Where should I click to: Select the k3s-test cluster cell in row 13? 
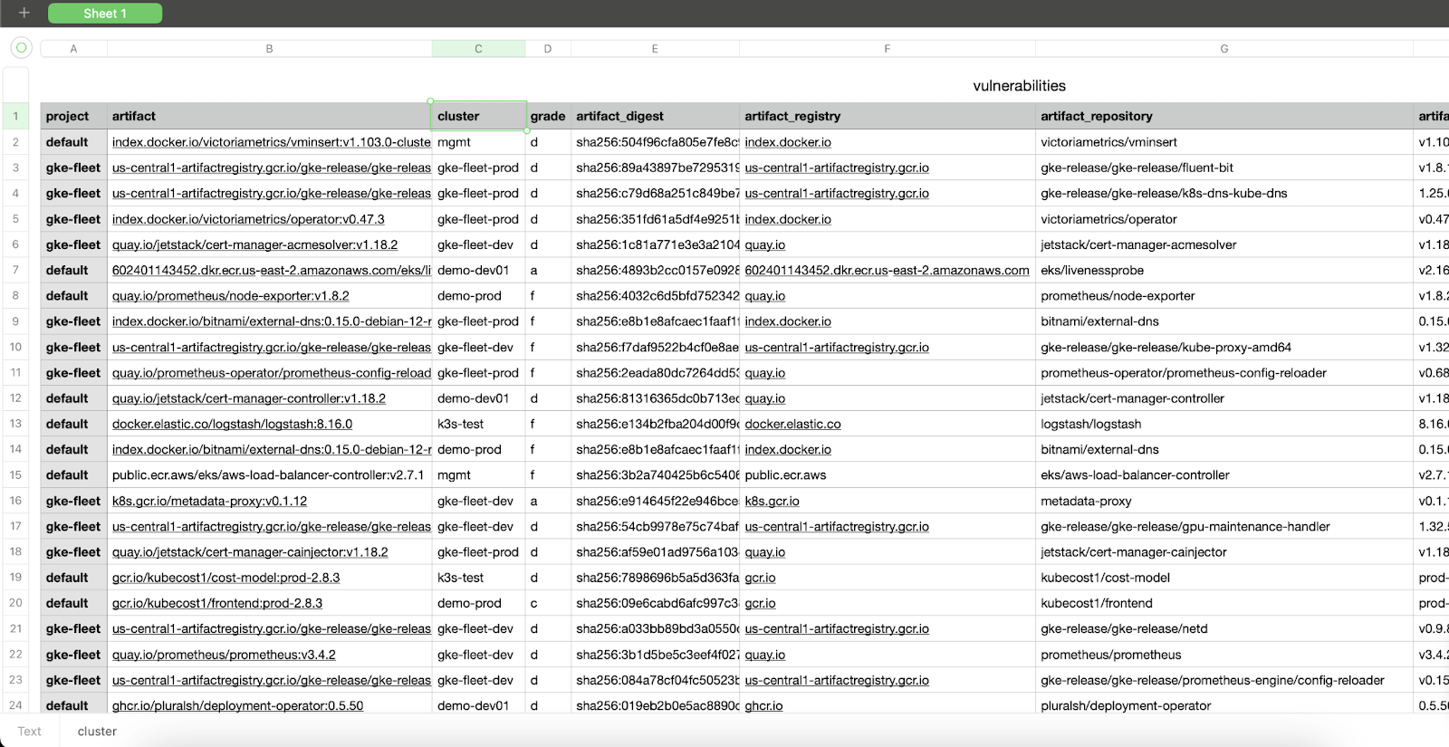pos(478,424)
